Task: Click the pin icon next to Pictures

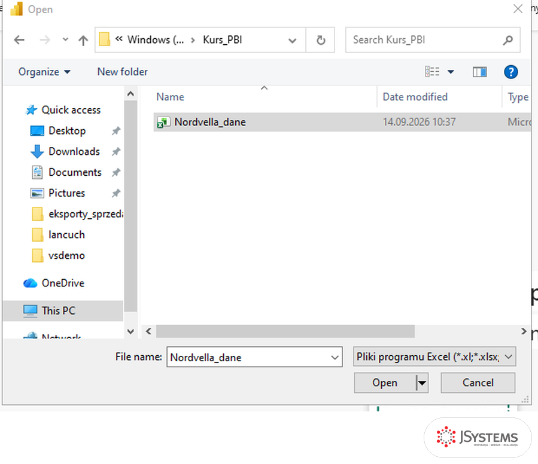Action: pos(116,193)
